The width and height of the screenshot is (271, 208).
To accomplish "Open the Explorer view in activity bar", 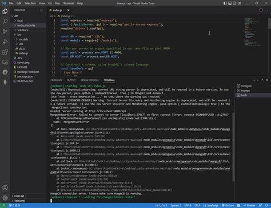I will (x=5, y=11).
